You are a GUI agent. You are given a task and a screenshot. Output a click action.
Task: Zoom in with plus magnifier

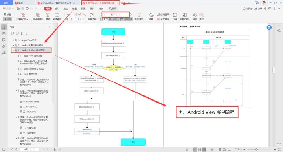(x=84, y=15)
